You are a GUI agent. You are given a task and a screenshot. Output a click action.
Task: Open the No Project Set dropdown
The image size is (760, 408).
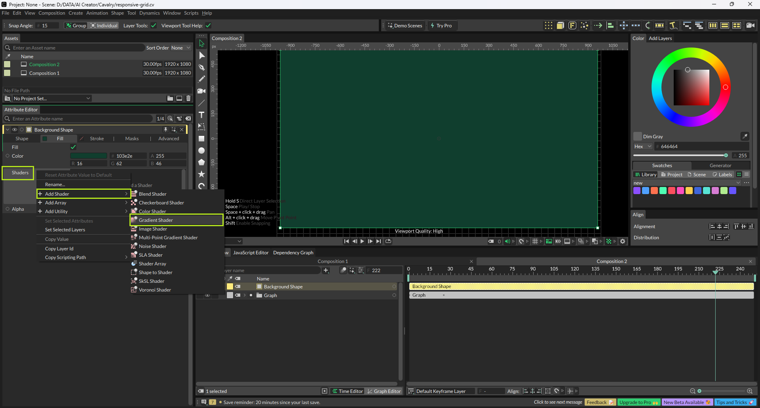51,99
